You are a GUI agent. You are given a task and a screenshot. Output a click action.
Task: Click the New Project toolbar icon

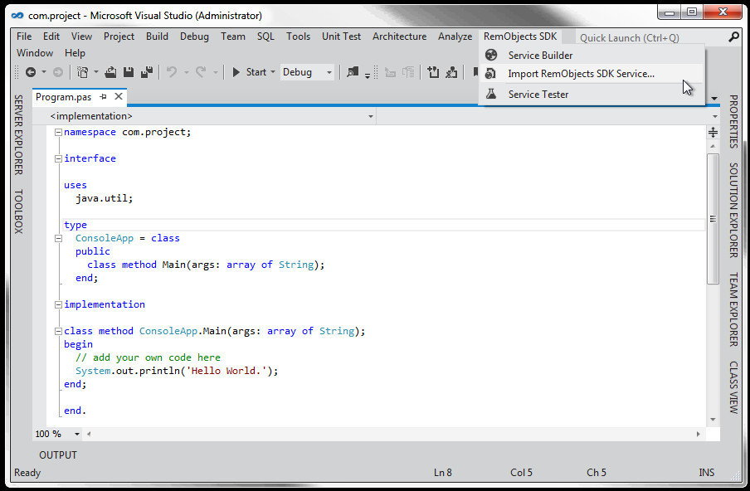[x=83, y=72]
